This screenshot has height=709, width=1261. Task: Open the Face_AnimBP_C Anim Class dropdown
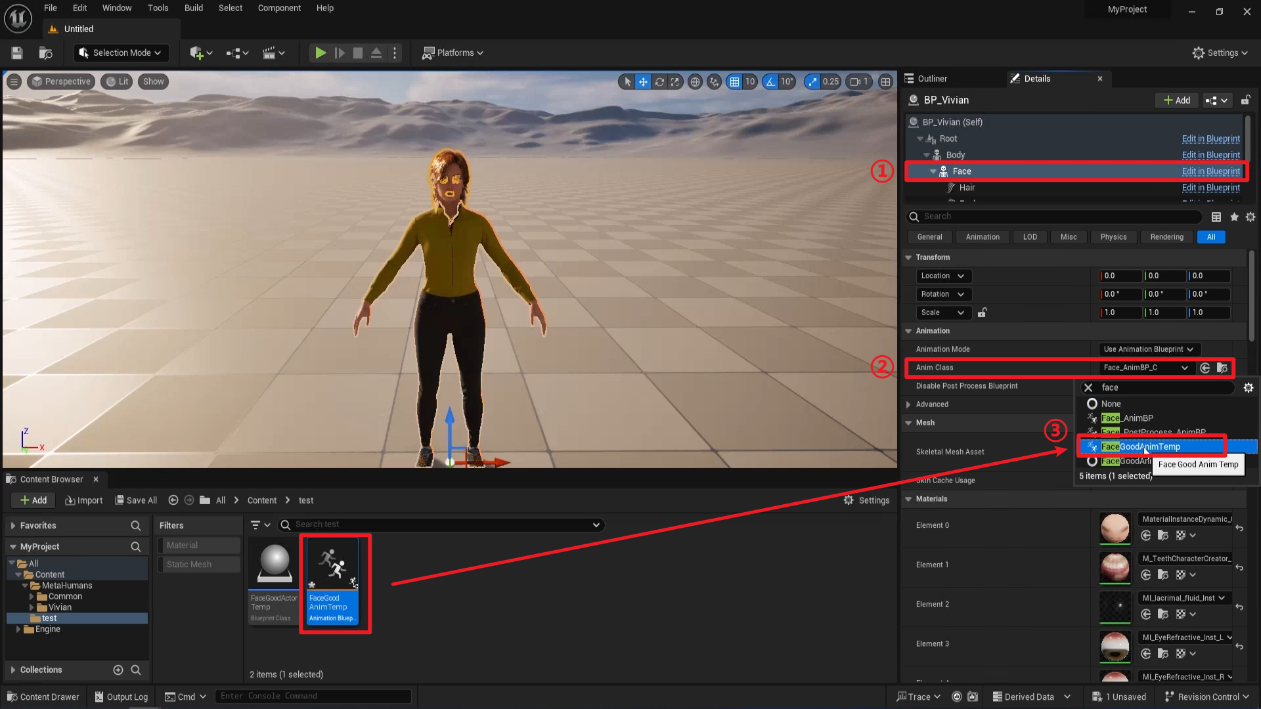1146,368
